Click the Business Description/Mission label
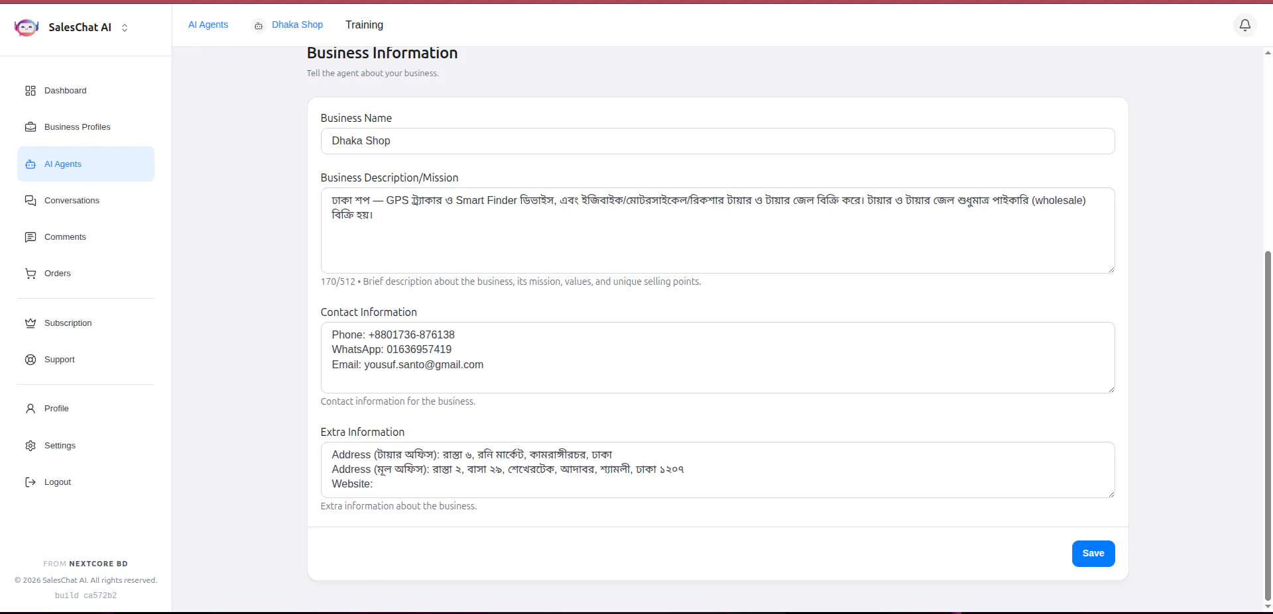This screenshot has height=614, width=1273. pos(389,178)
